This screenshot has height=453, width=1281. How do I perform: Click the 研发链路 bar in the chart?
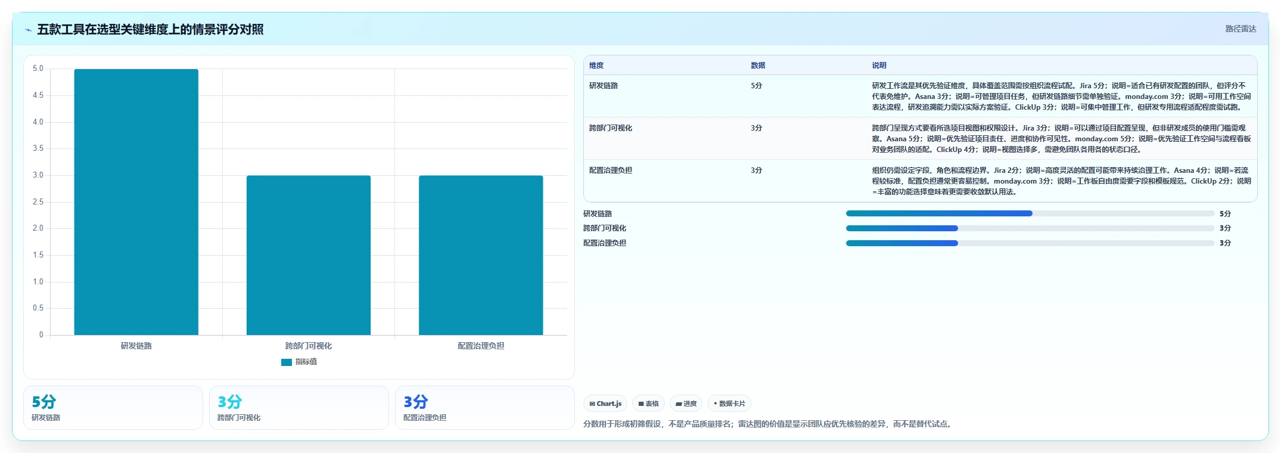[136, 202]
